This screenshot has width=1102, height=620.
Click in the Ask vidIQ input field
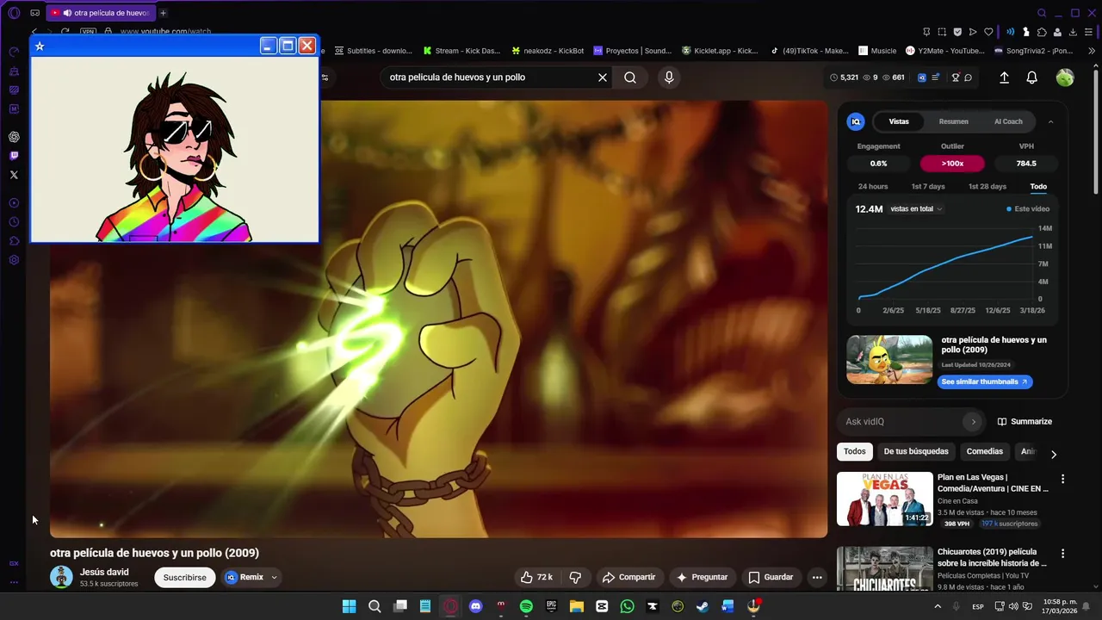pos(902,422)
